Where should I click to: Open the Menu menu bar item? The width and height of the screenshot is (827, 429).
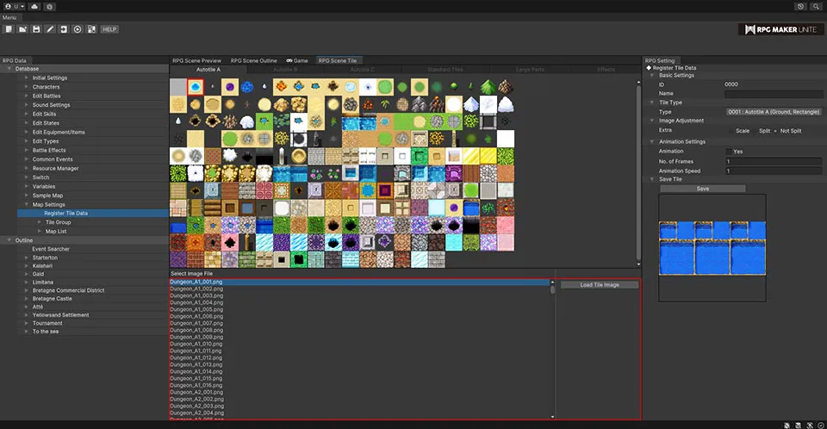pyautogui.click(x=9, y=17)
